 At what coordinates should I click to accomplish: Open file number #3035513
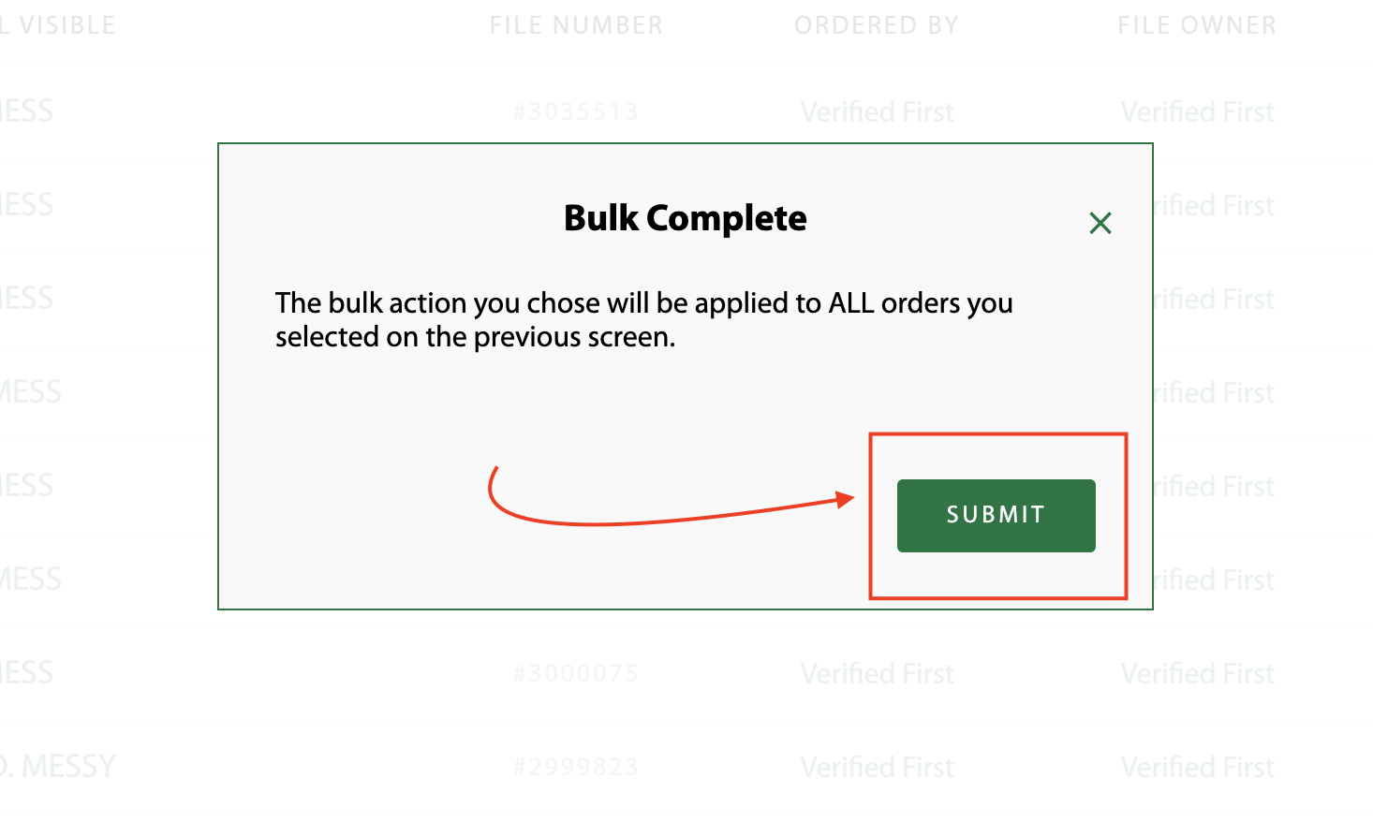click(x=576, y=112)
